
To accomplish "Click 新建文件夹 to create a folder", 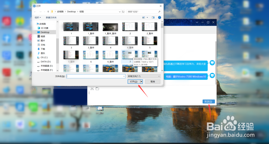I will point(51,17).
